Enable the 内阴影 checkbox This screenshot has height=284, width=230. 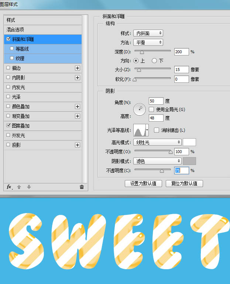tap(8, 78)
